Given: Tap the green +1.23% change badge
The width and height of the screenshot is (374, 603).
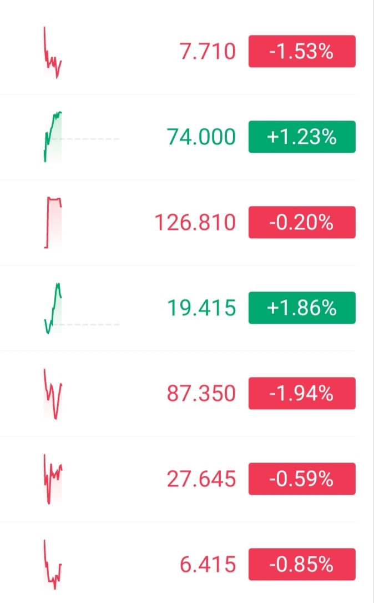Looking at the screenshot, I should (301, 137).
